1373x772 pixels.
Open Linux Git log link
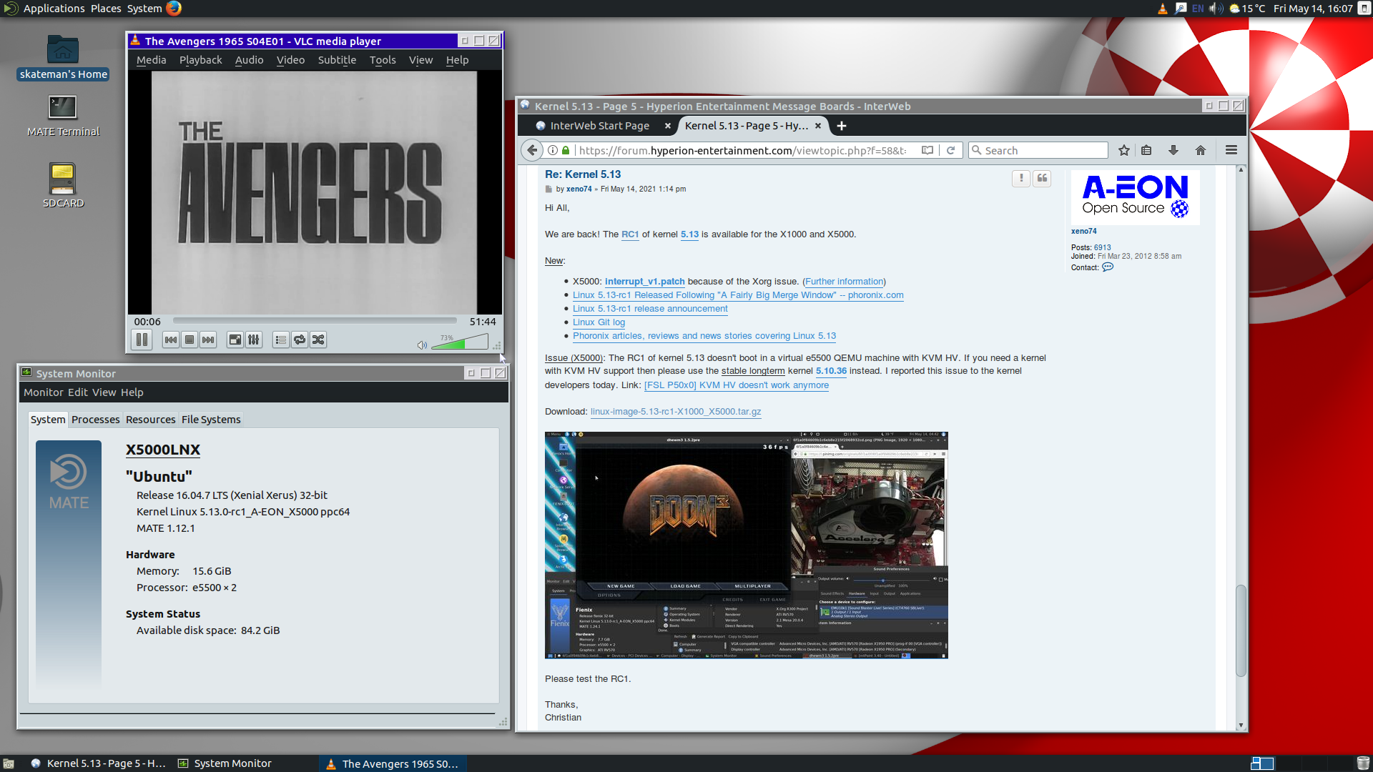point(599,322)
